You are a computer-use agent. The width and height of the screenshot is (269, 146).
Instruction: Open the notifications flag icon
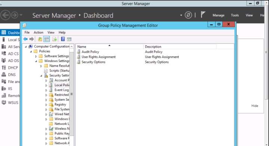pyautogui.click(x=203, y=14)
